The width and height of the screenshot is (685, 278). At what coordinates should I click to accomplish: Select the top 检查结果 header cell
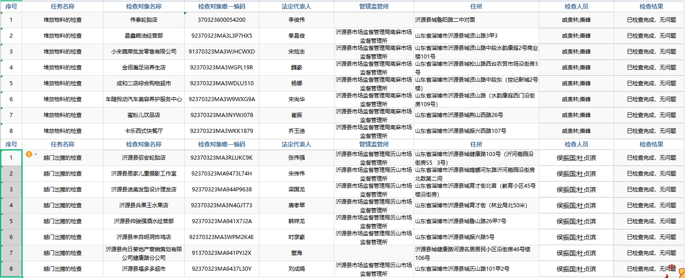651,6
